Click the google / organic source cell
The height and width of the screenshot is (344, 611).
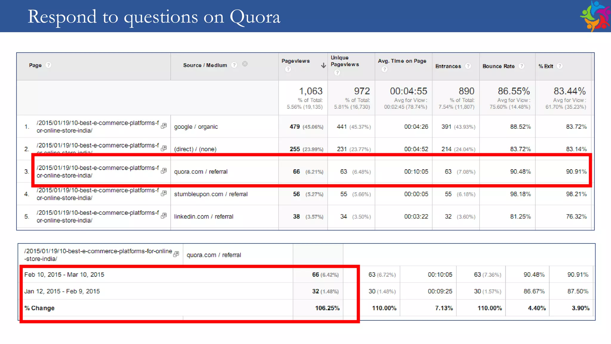[196, 127]
